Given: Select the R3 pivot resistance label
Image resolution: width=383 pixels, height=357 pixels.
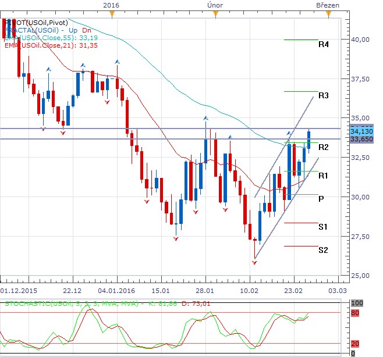Looking at the screenshot, I should tap(324, 95).
